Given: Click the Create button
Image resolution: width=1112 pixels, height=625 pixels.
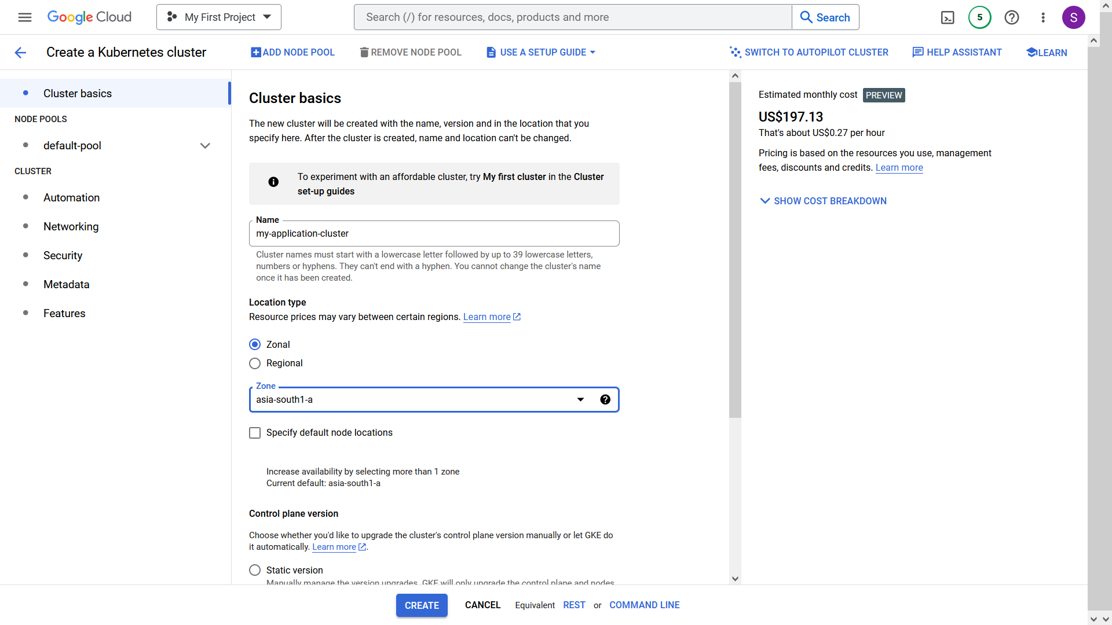Looking at the screenshot, I should (x=422, y=605).
